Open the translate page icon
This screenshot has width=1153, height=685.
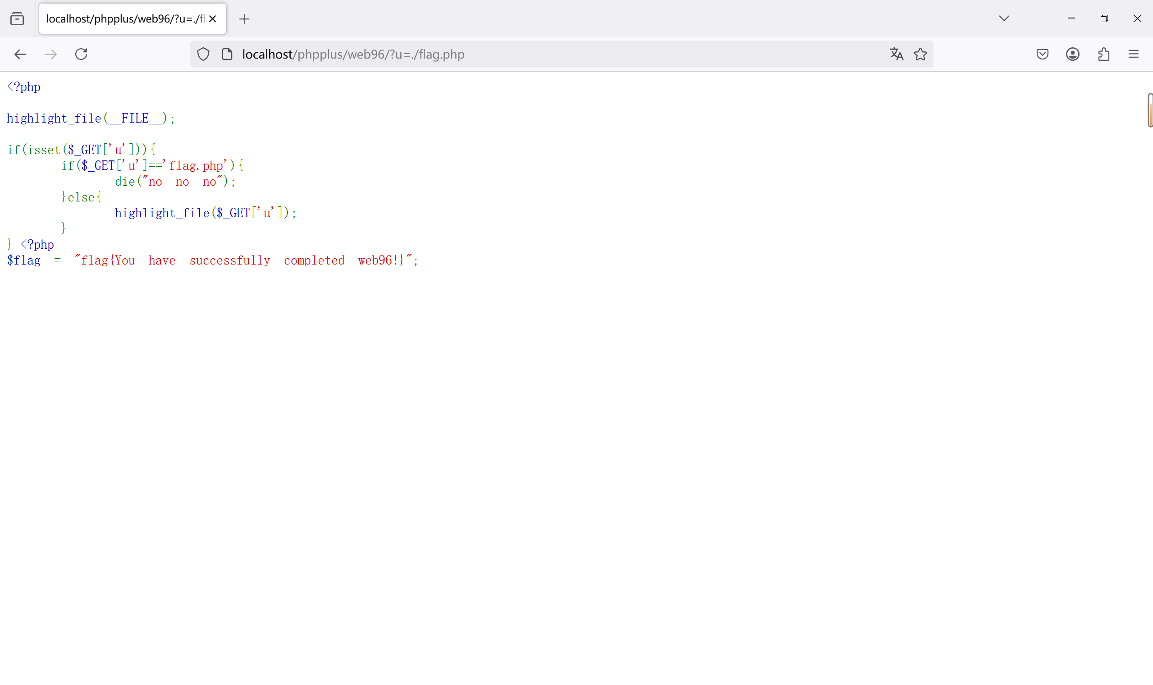(897, 55)
